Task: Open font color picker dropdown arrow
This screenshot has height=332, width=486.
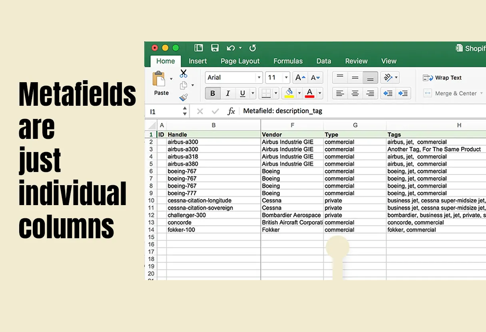Action: tap(320, 93)
